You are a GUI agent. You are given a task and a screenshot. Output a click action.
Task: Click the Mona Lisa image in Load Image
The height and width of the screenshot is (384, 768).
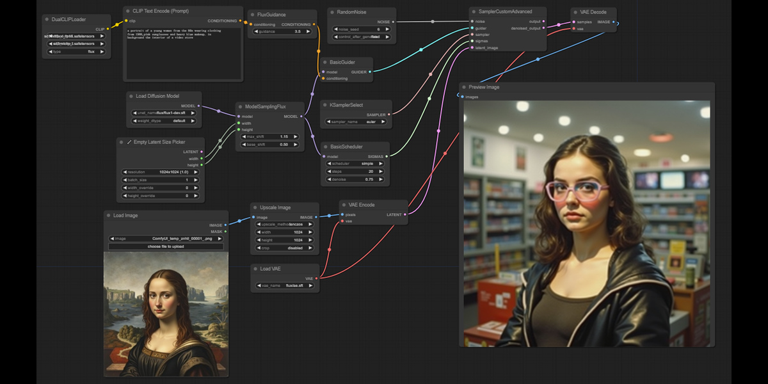click(x=166, y=314)
